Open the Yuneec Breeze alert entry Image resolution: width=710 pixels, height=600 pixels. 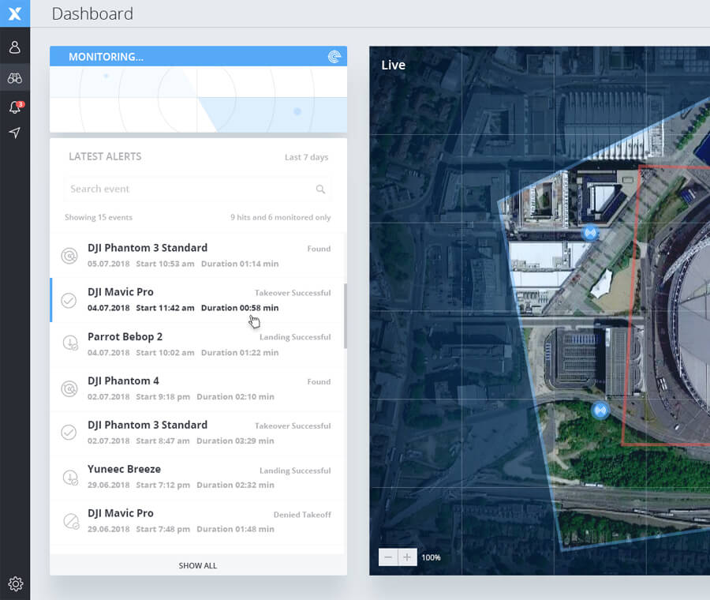tap(197, 477)
